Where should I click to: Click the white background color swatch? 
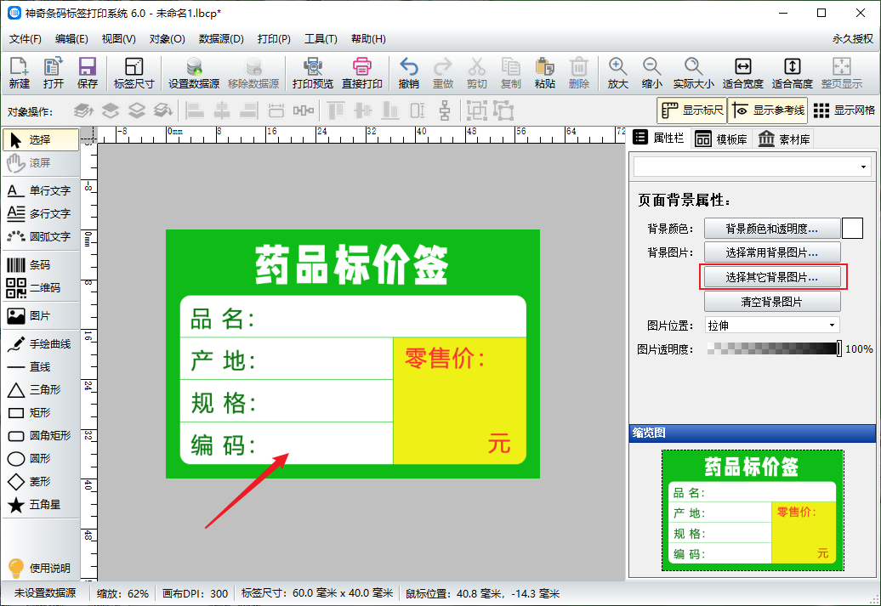tap(852, 229)
